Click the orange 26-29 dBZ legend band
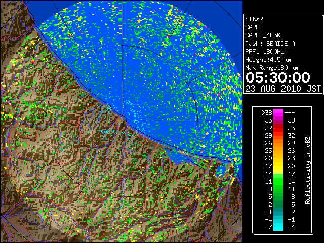Image resolution: width=324 pixels, height=243 pixels. tap(278, 143)
